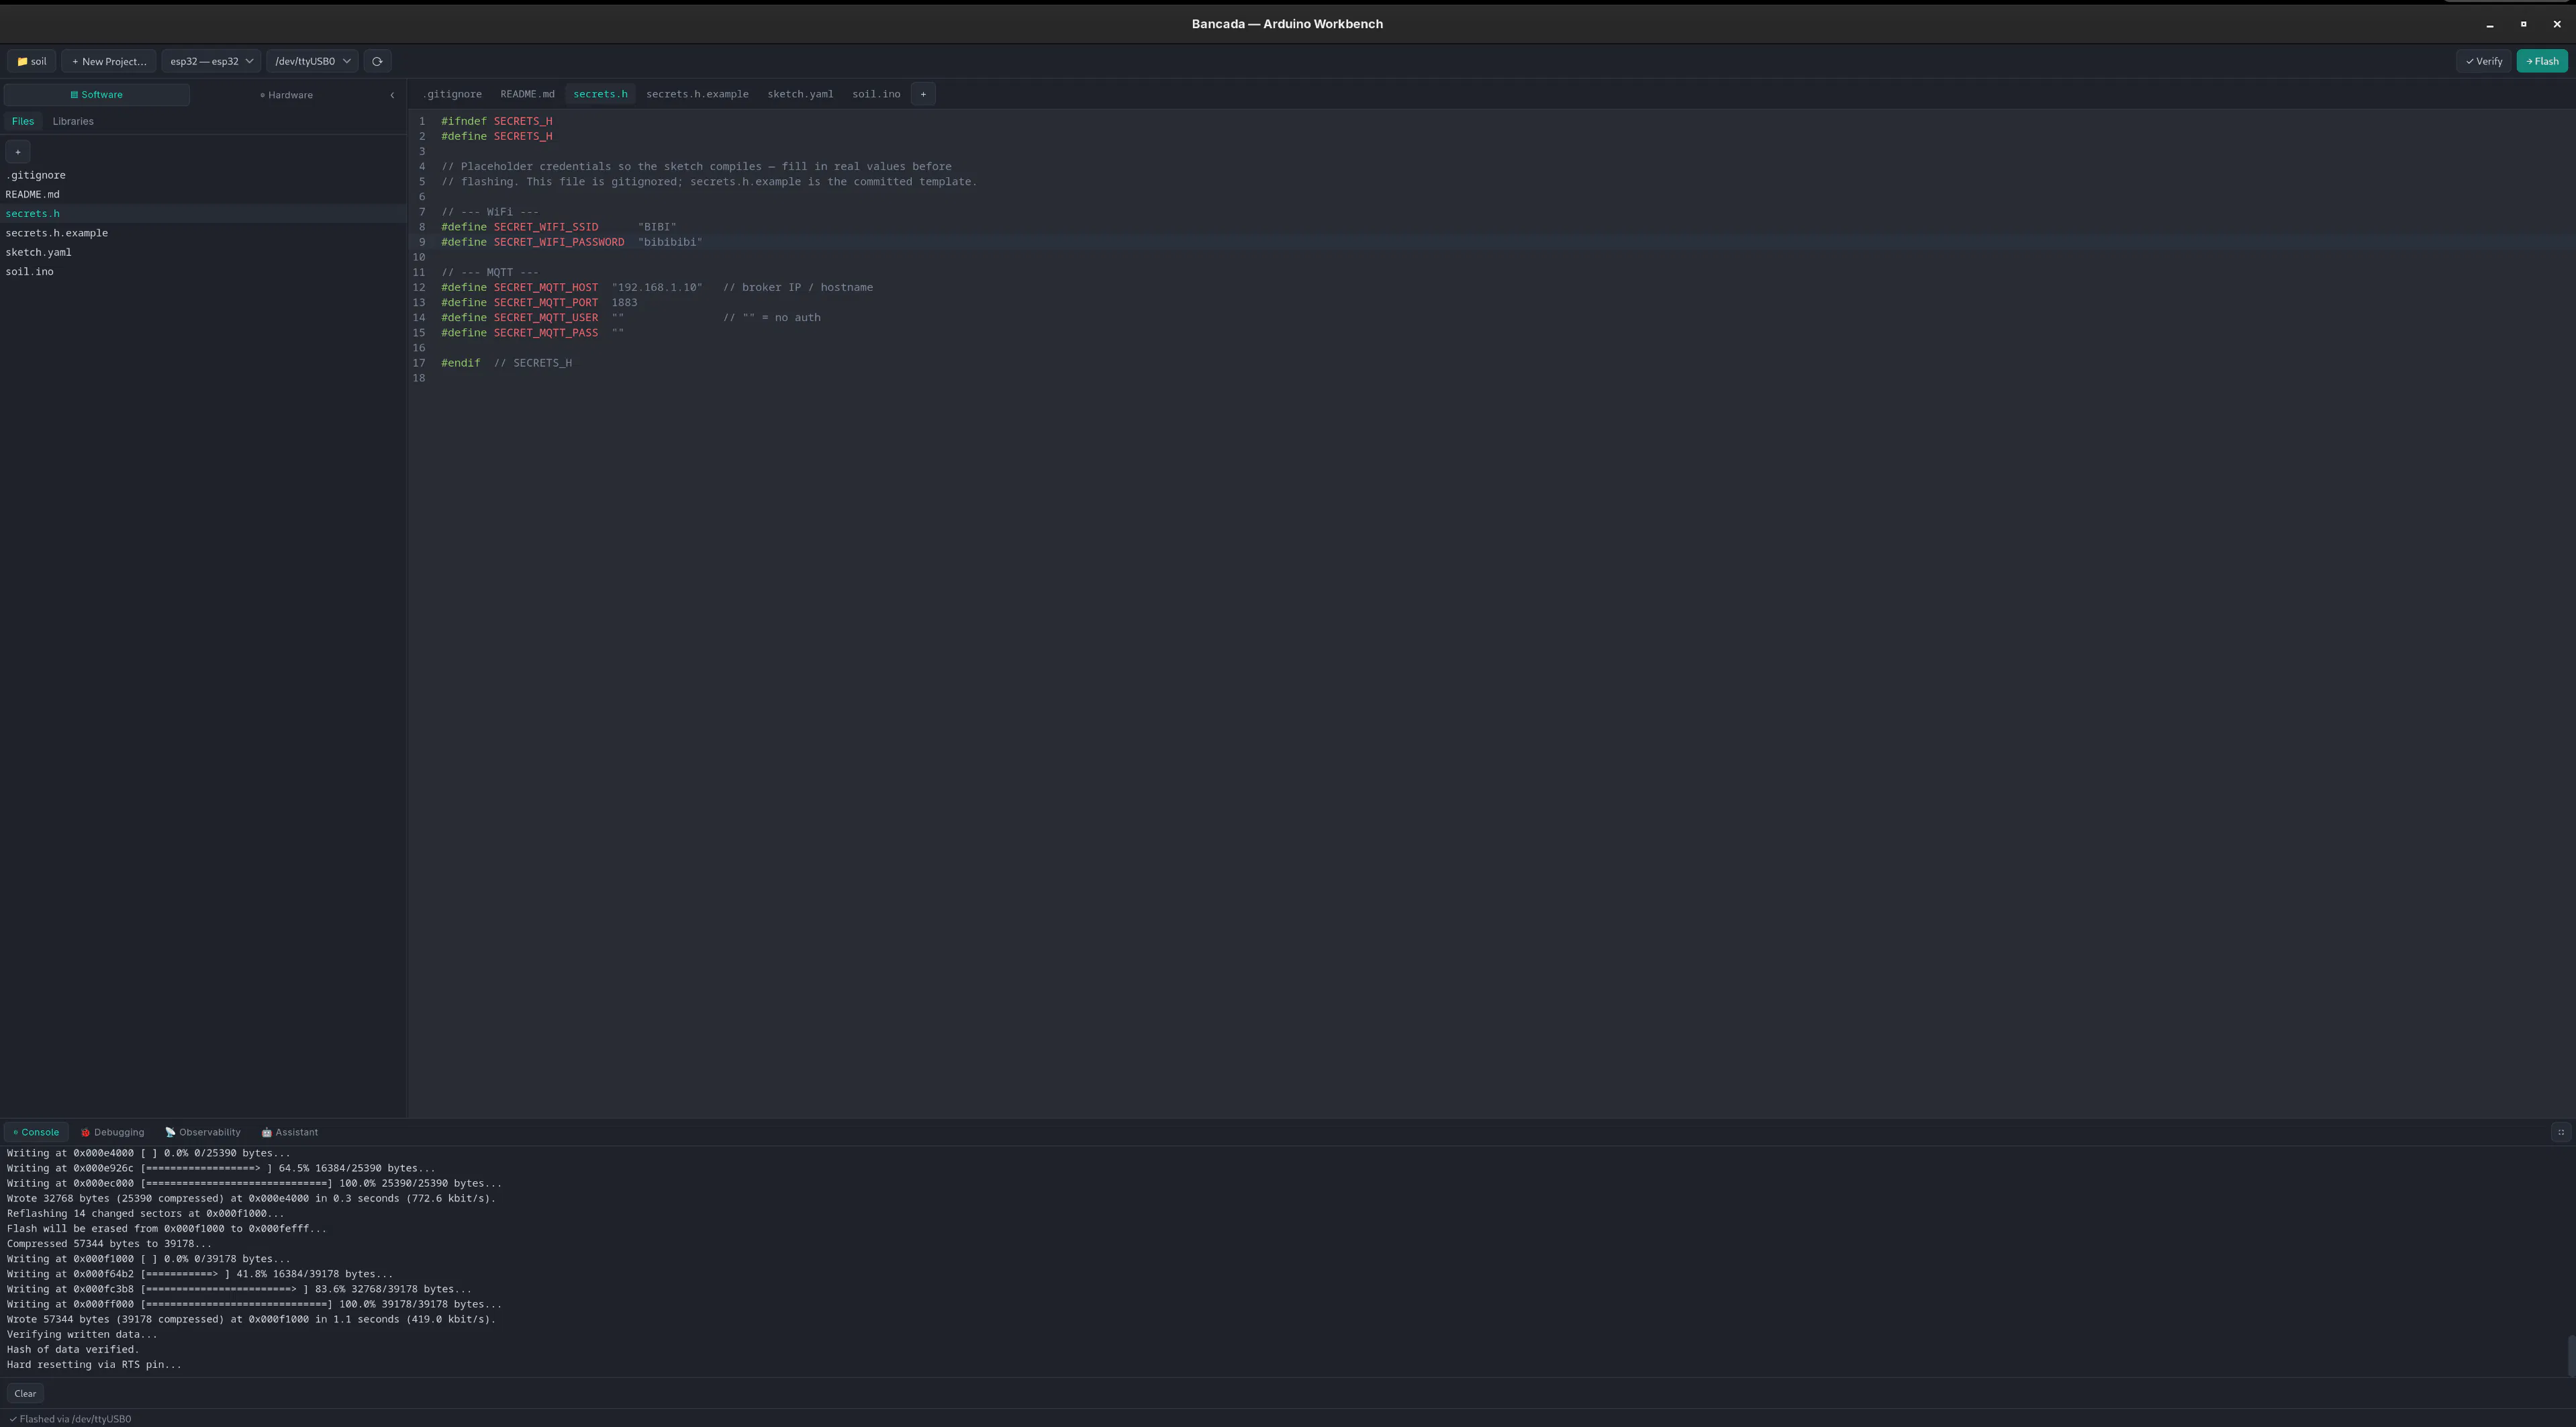
Task: Collapse the sidebar with the chevron
Action: (x=392, y=95)
